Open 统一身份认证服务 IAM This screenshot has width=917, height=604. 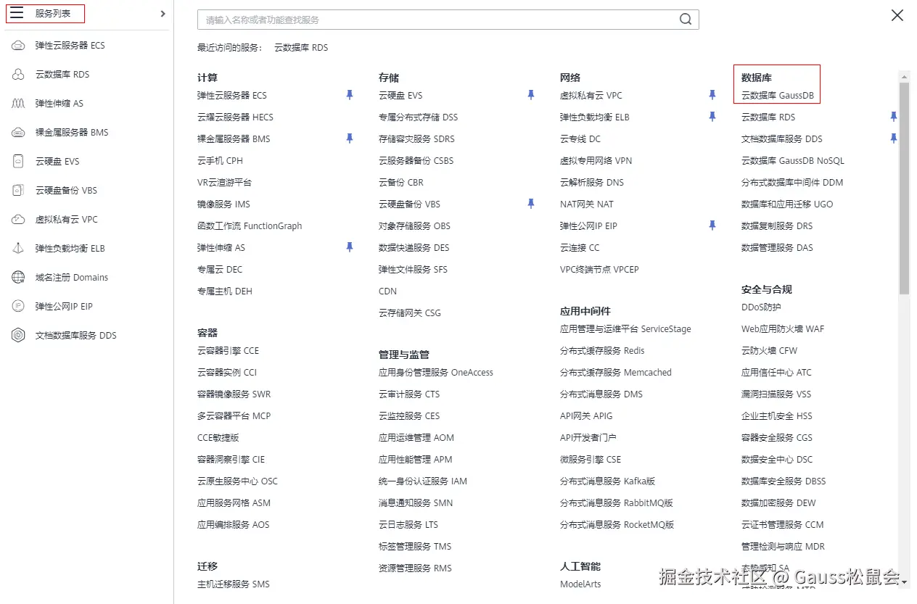coord(423,481)
